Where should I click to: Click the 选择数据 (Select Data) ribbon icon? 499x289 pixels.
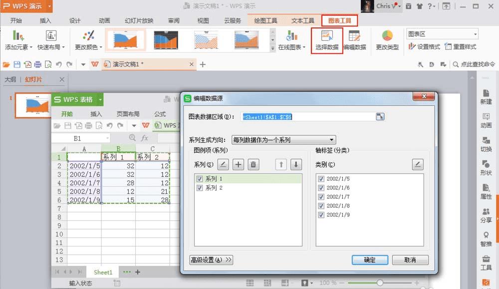tap(327, 40)
